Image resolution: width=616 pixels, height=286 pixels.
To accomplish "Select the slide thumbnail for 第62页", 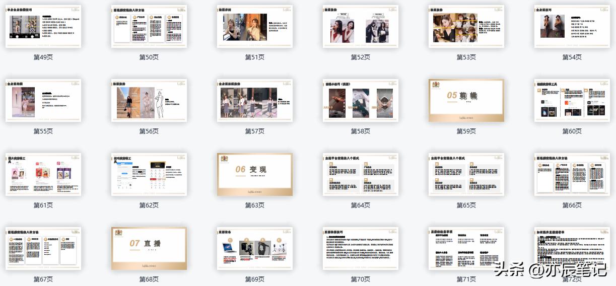I will [x=149, y=175].
